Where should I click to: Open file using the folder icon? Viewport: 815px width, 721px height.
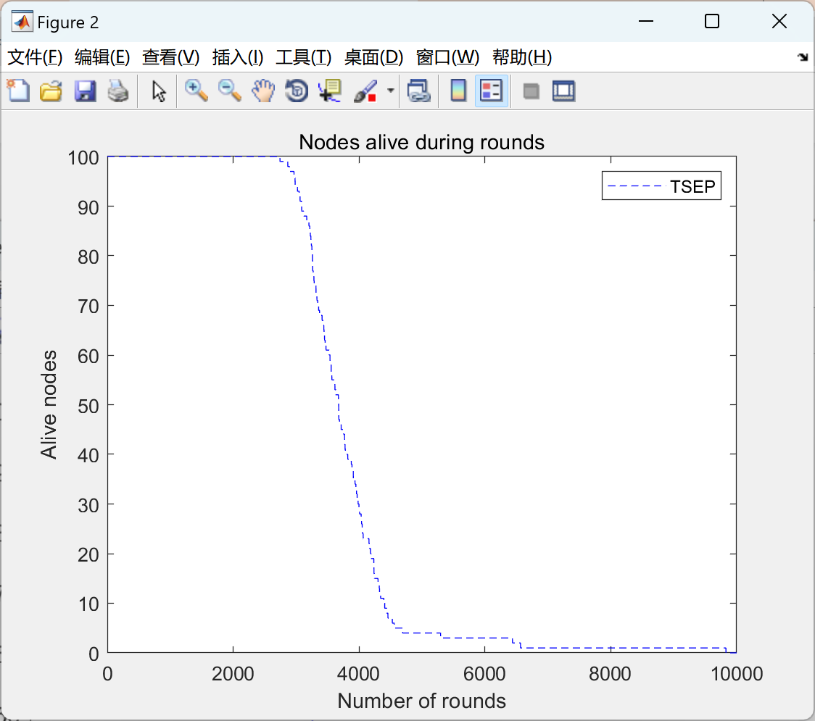51,91
